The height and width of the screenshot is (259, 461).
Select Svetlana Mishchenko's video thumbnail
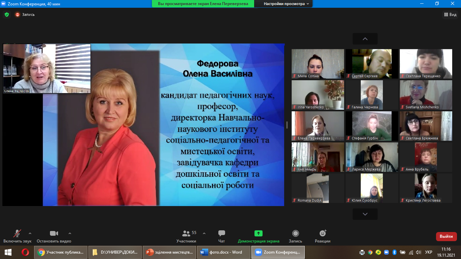tap(426, 95)
